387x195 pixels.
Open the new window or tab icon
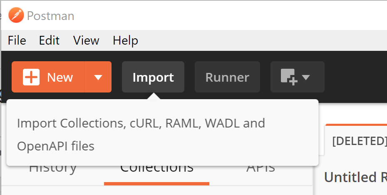289,77
